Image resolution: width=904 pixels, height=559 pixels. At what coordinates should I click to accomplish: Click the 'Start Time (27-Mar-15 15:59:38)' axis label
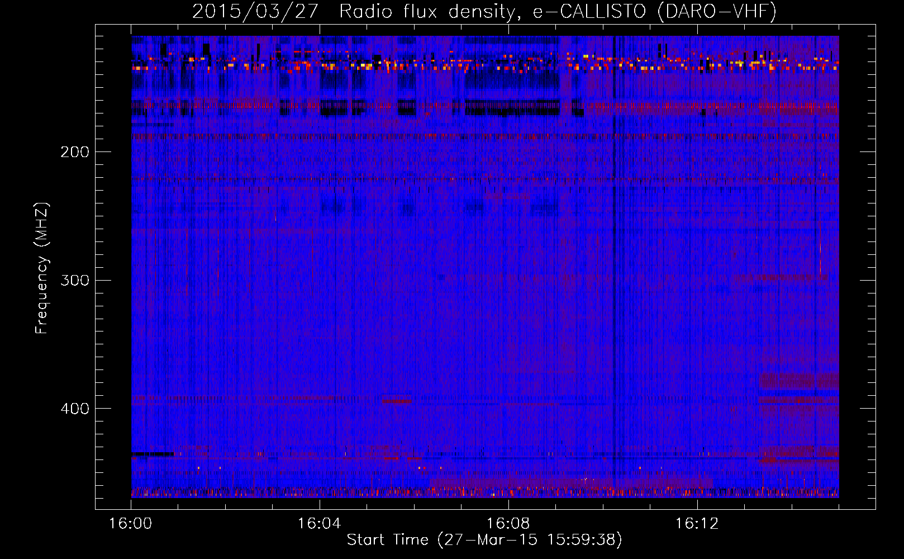tap(484, 540)
